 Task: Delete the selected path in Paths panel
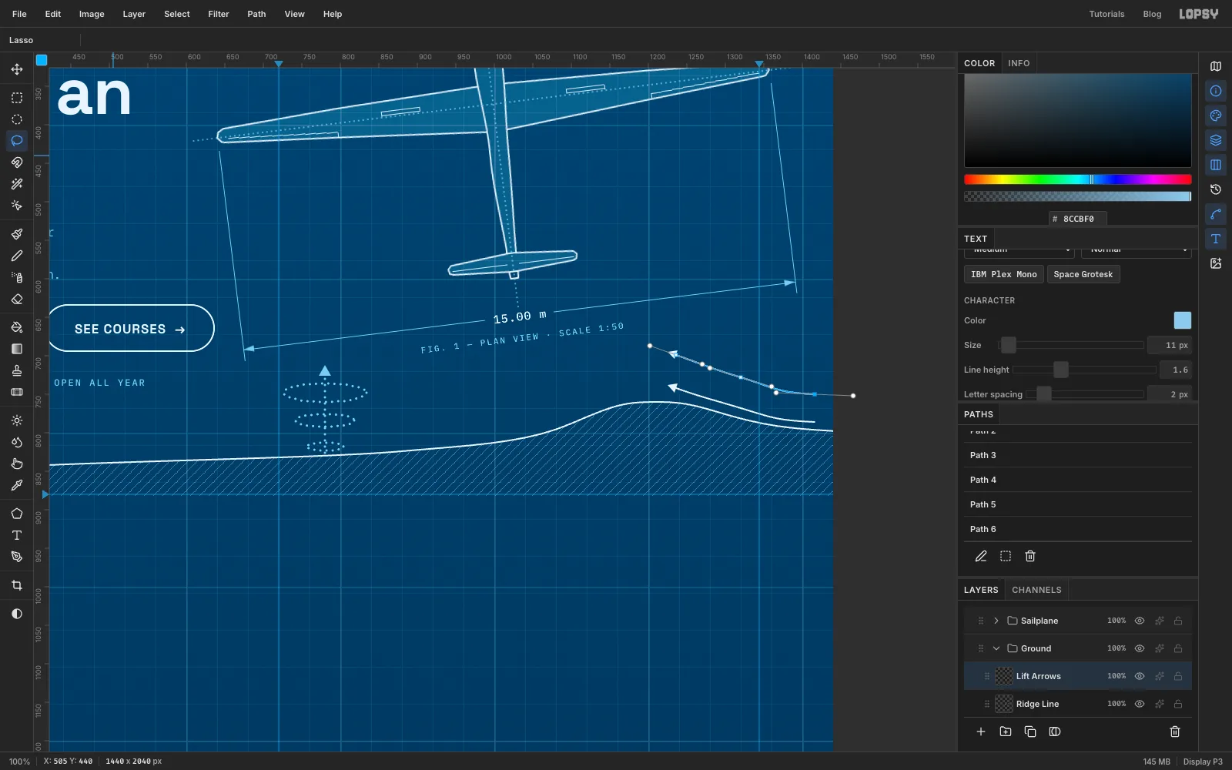coord(1030,556)
